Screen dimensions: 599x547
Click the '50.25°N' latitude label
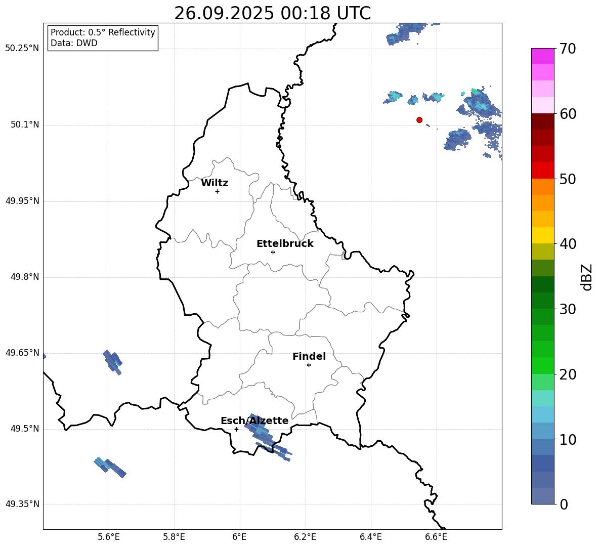pyautogui.click(x=22, y=49)
